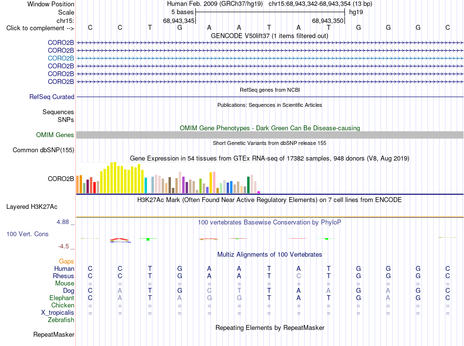Click the dark green GTEx expression bar
This screenshot has height=346, width=464.
[248, 185]
